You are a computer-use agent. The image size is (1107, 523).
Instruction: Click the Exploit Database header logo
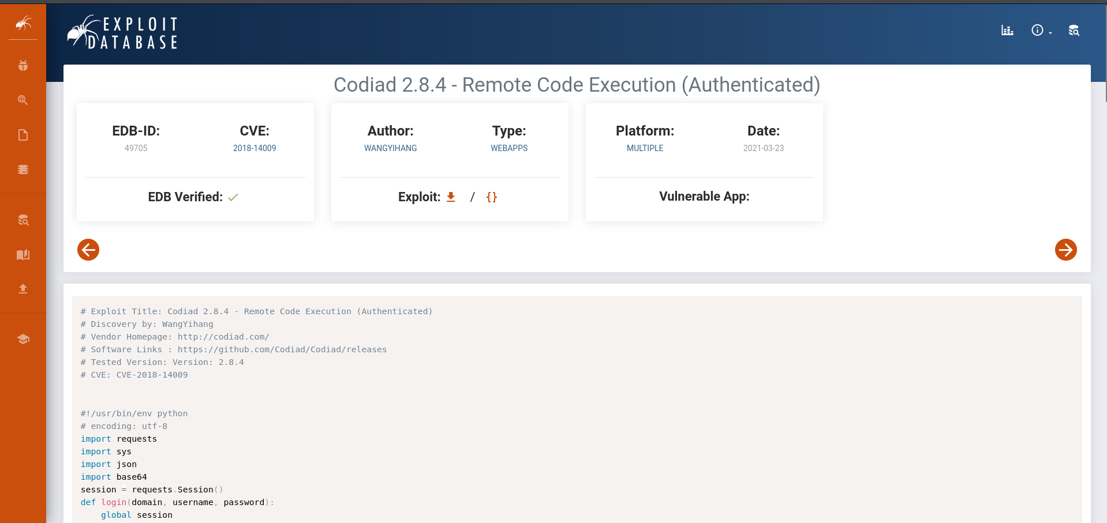(x=123, y=32)
